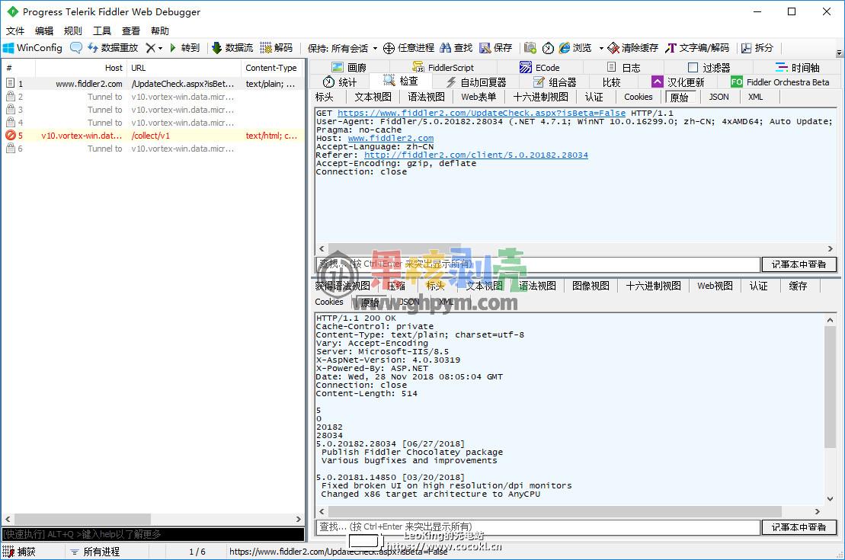
Task: Open the 查看 (View) menu
Action: [131, 30]
